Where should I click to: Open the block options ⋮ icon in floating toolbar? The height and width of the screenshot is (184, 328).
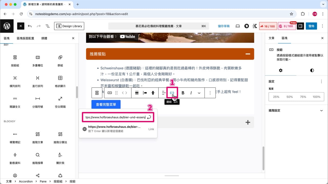[210, 93]
